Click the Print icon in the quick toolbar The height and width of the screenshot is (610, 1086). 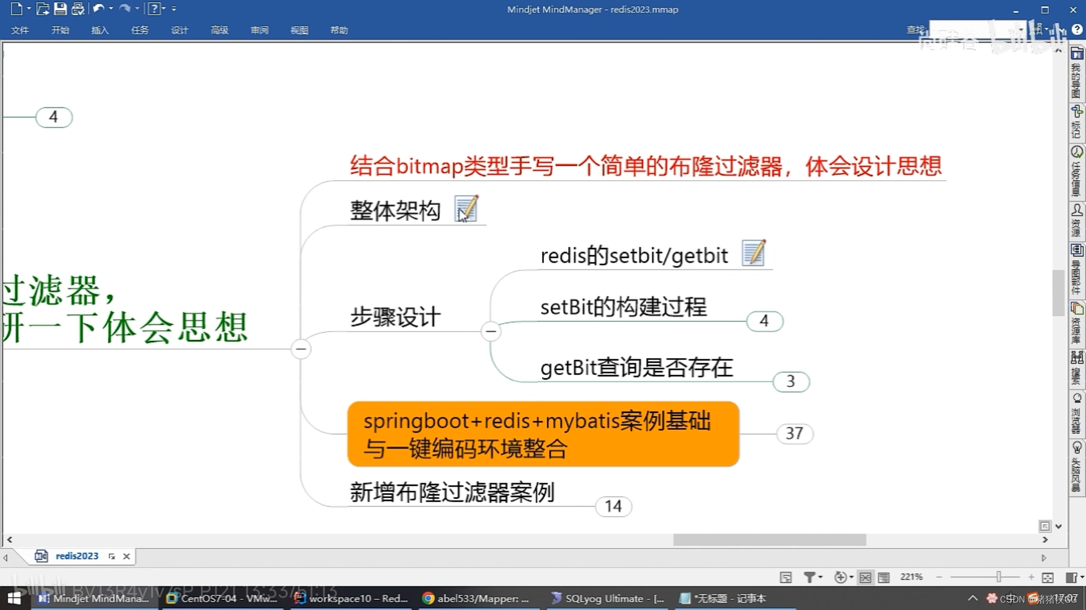[x=77, y=8]
